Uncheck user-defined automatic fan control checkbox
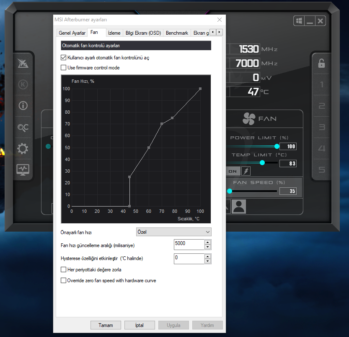The width and height of the screenshot is (349, 337). [x=63, y=58]
